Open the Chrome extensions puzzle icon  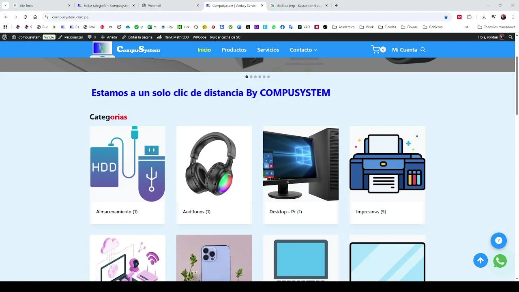(470, 17)
